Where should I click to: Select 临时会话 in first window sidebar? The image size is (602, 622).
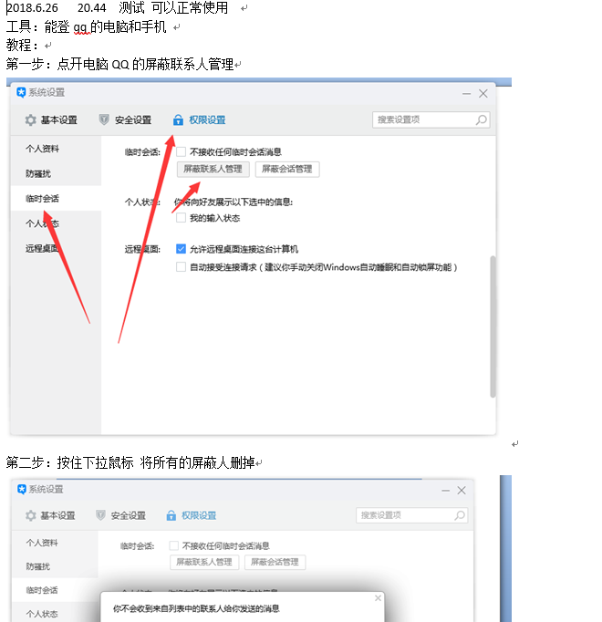(x=43, y=198)
